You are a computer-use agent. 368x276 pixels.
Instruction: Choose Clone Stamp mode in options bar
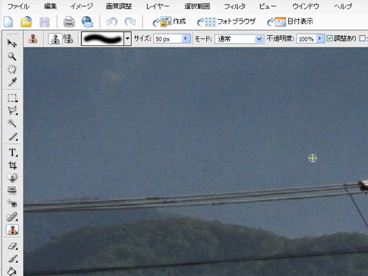tap(55, 39)
